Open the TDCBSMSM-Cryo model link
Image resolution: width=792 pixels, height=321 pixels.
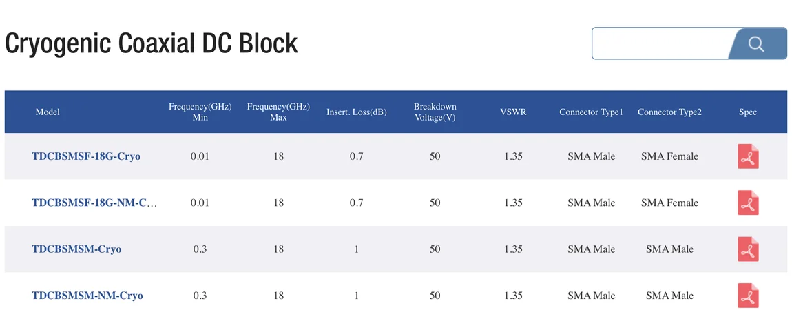76,249
